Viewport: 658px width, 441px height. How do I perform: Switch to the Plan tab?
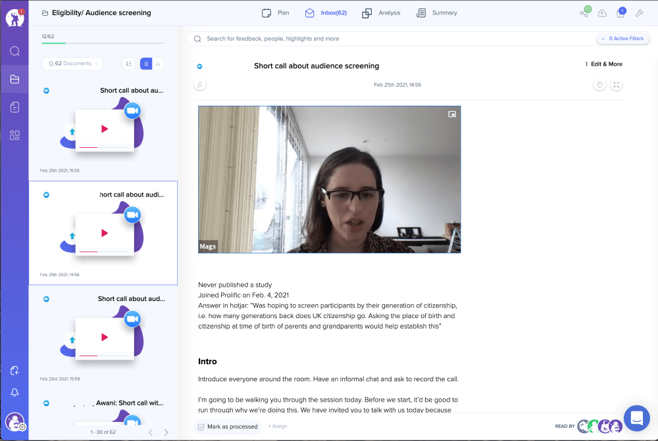275,13
